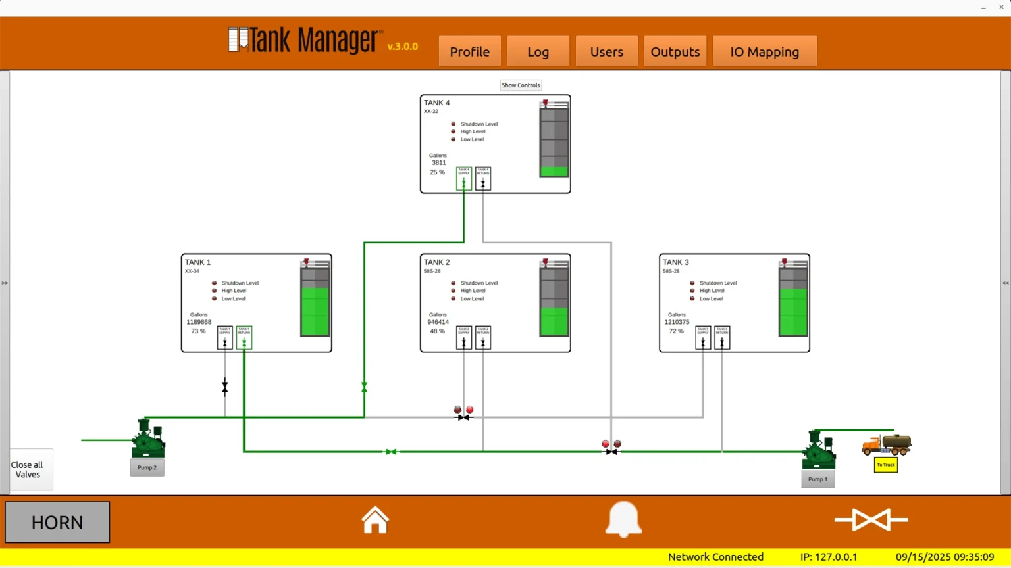Toggle the Tank 2 Return valve
This screenshot has height=568, width=1011.
[x=483, y=337]
